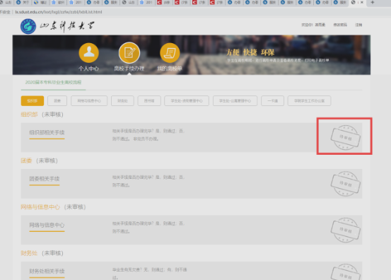Viewport: 391px width, 280px height.
Task: Click 待审核 stamp in 团委 row
Action: (345, 184)
